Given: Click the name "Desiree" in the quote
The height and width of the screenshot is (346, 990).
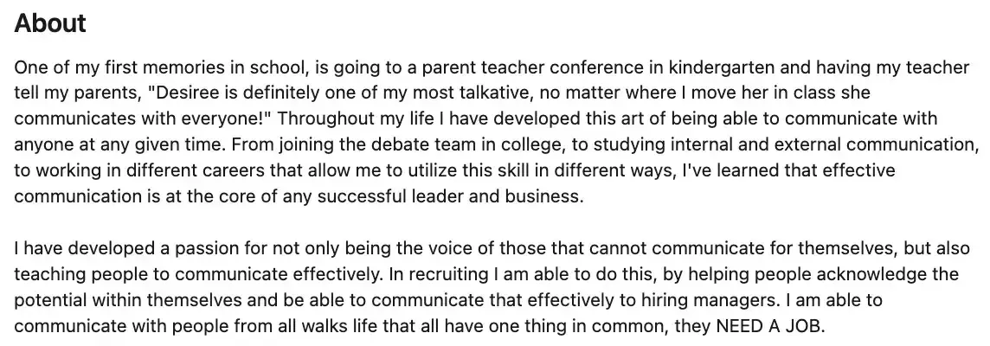Looking at the screenshot, I should [183, 93].
